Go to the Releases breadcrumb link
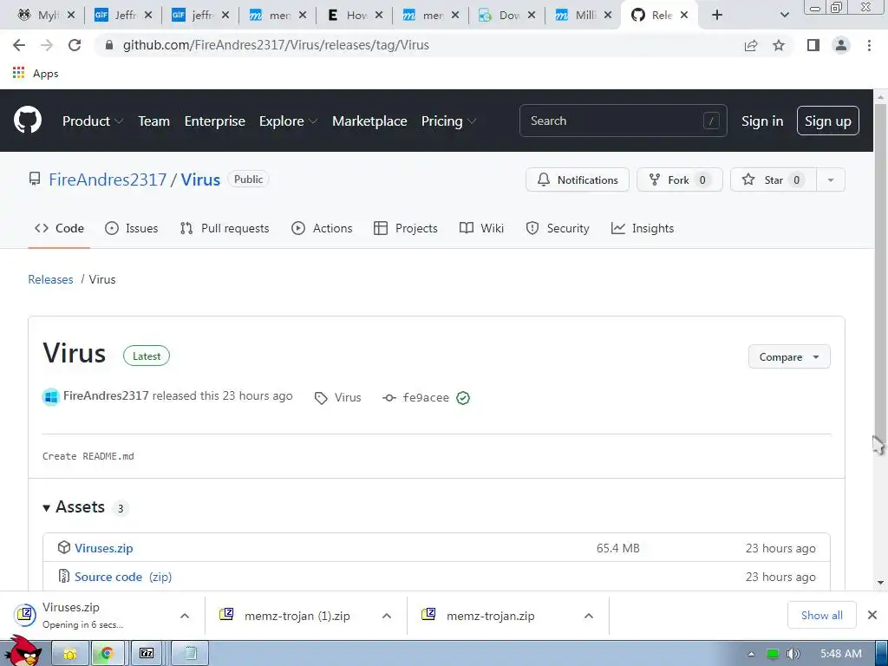Viewport: 888px width, 666px height. point(50,280)
